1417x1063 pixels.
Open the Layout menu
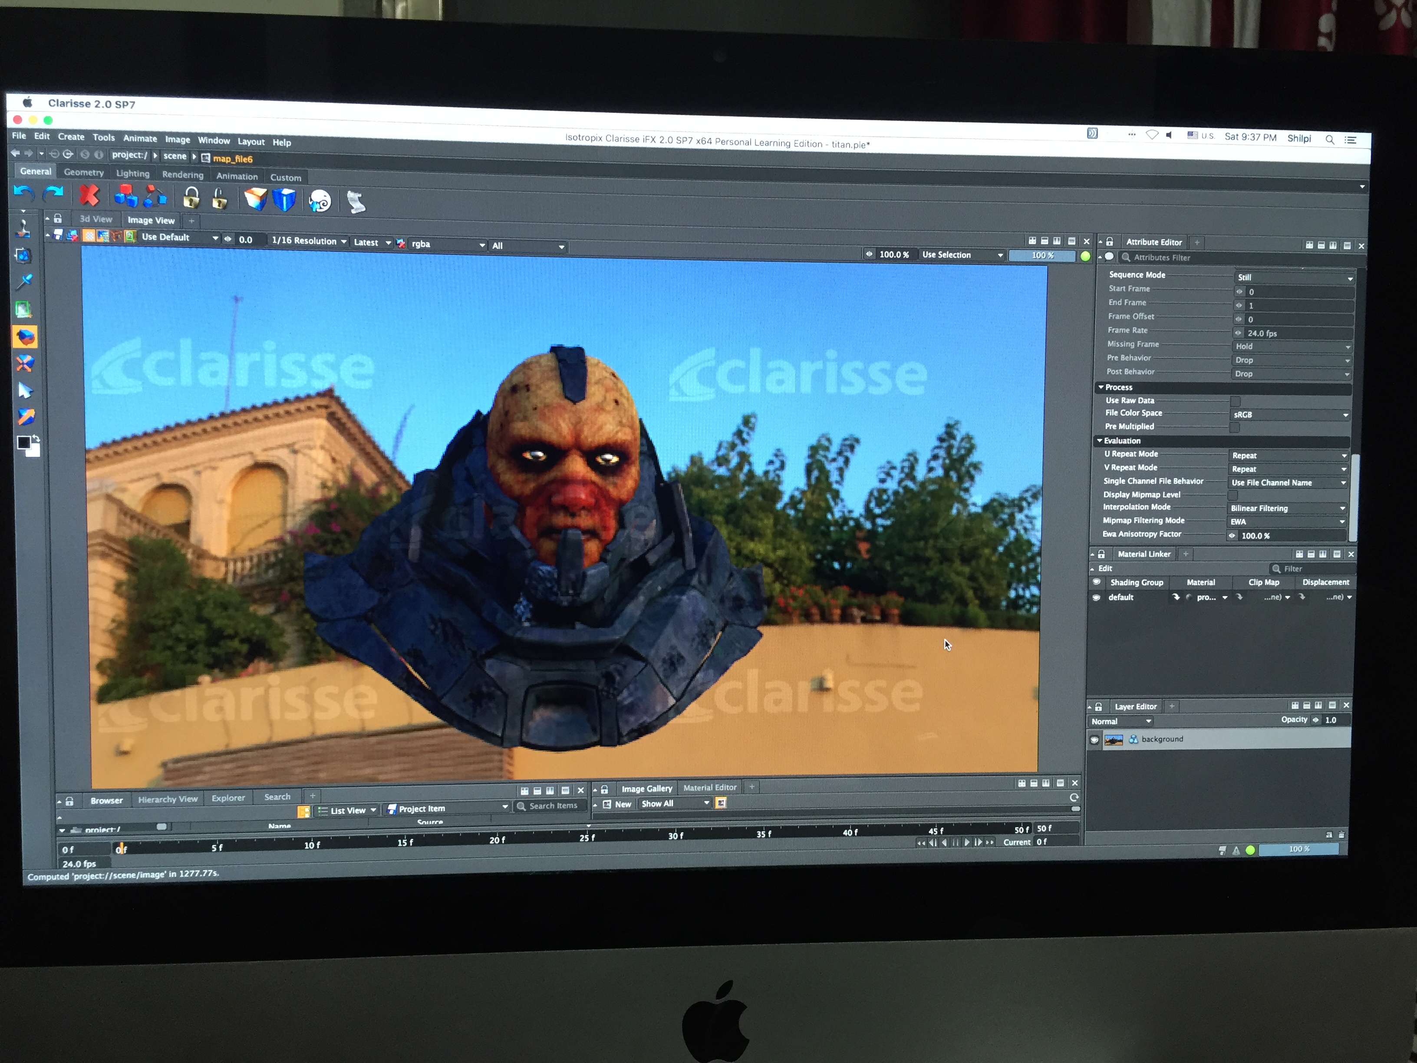point(251,142)
